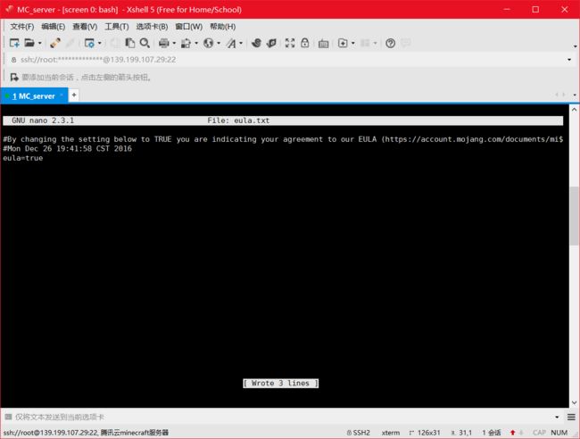Click the '#Mon Dec 26 19:41:58 CST 2016' line
Viewport: 580px width, 439px height.
(x=67, y=149)
